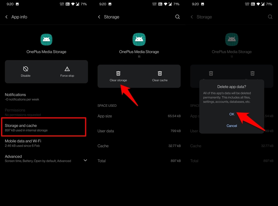278x206 pixels.
Task: Expand the Advanced section chevron
Action: 85,160
